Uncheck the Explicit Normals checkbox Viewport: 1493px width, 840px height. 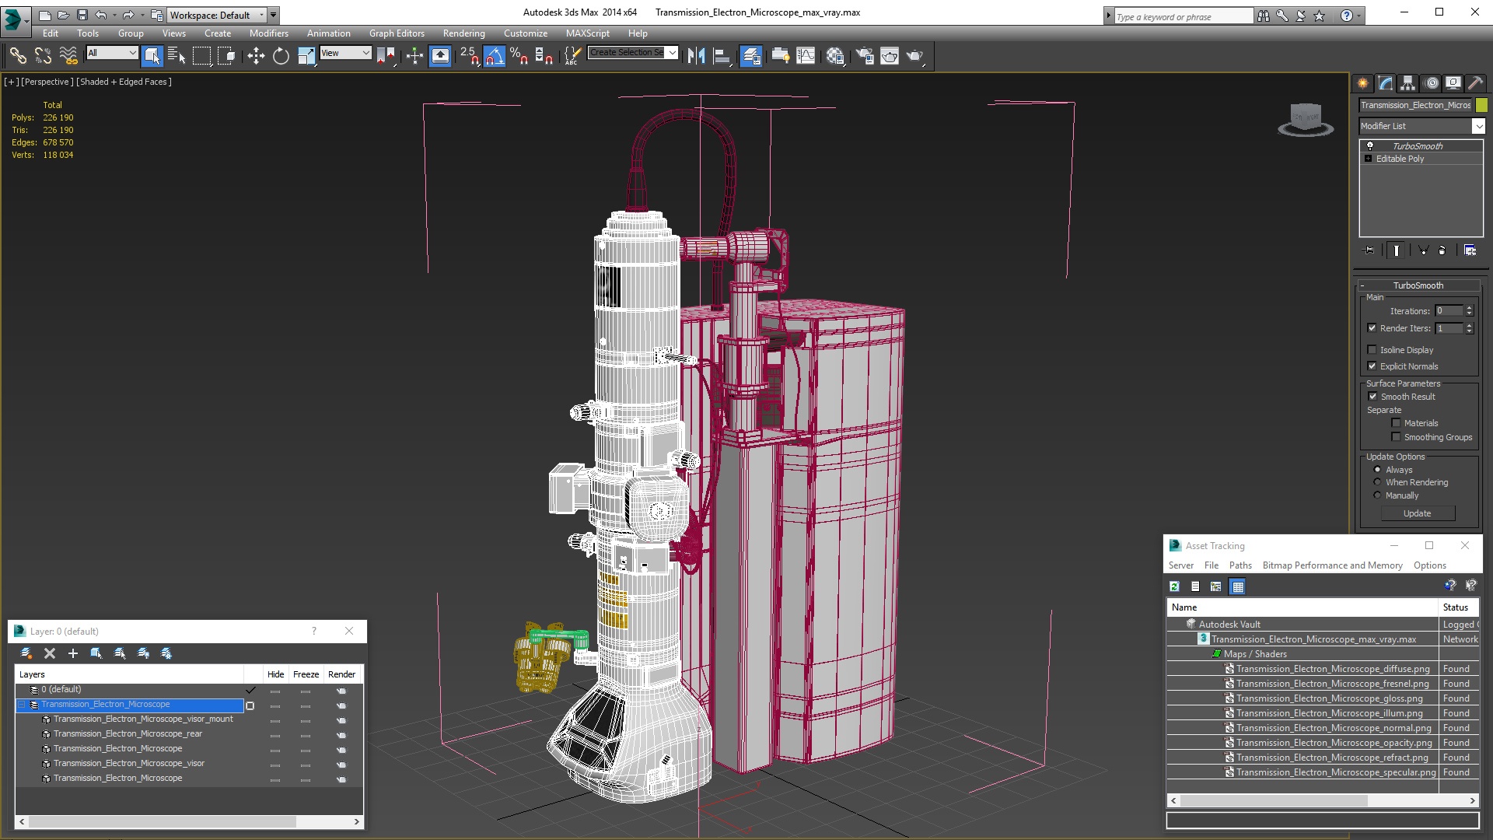(x=1372, y=366)
